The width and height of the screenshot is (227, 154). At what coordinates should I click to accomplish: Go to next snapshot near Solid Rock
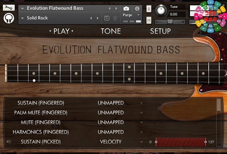pos(98,18)
